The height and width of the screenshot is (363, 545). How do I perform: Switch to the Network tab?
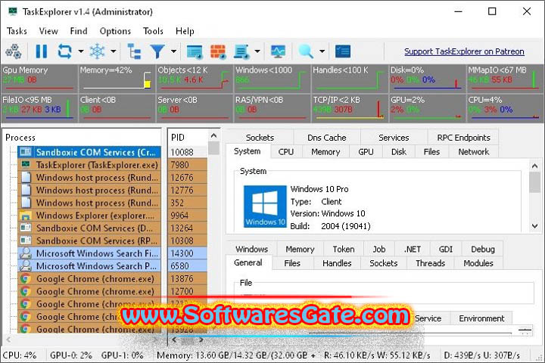pos(473,152)
